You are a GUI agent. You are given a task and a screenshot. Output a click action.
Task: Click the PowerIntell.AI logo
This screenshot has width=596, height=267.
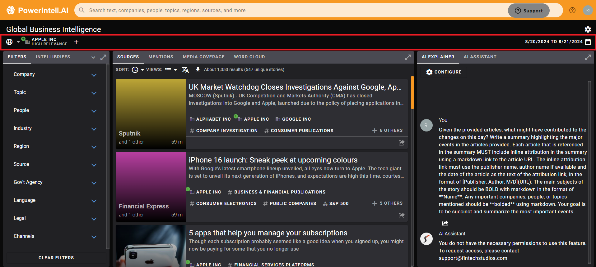click(37, 10)
